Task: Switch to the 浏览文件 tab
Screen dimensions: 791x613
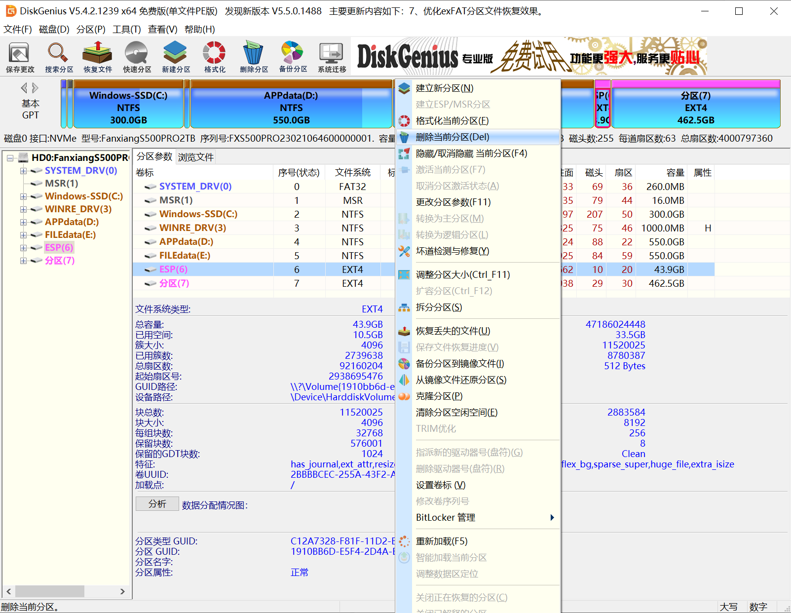Action: tap(196, 157)
